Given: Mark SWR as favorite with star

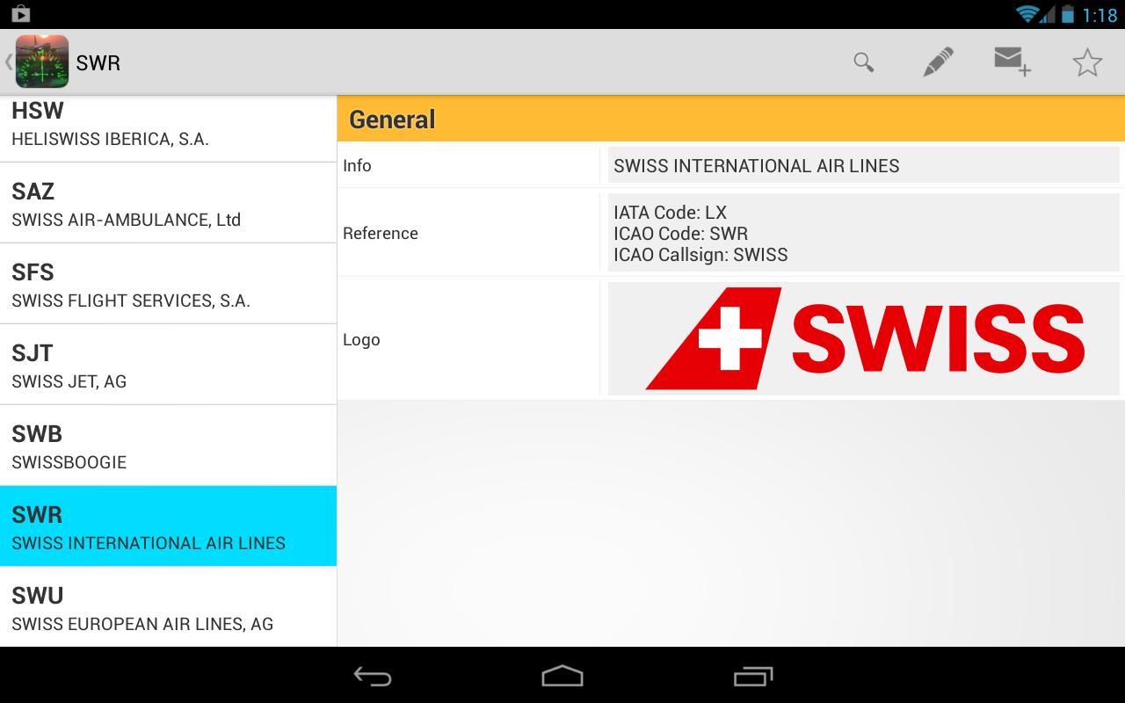Looking at the screenshot, I should pyautogui.click(x=1087, y=62).
